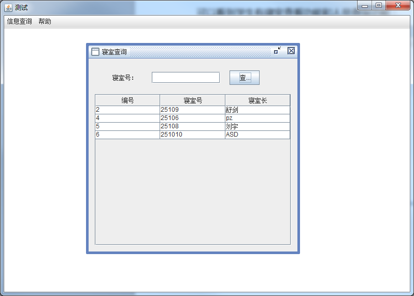Click the 编号 column header

[x=127, y=100]
